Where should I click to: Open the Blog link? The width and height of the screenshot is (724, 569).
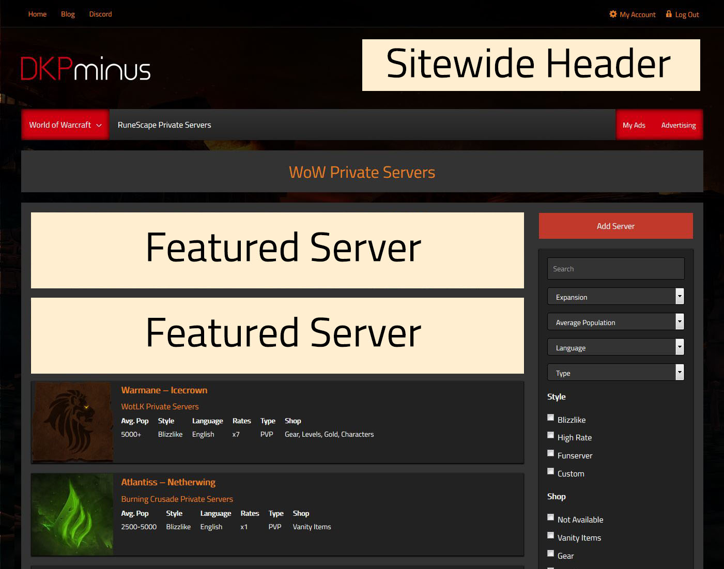click(x=68, y=14)
